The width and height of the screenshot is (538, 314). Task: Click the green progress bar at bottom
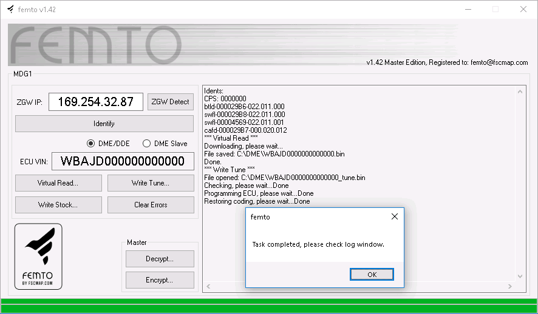(269, 306)
